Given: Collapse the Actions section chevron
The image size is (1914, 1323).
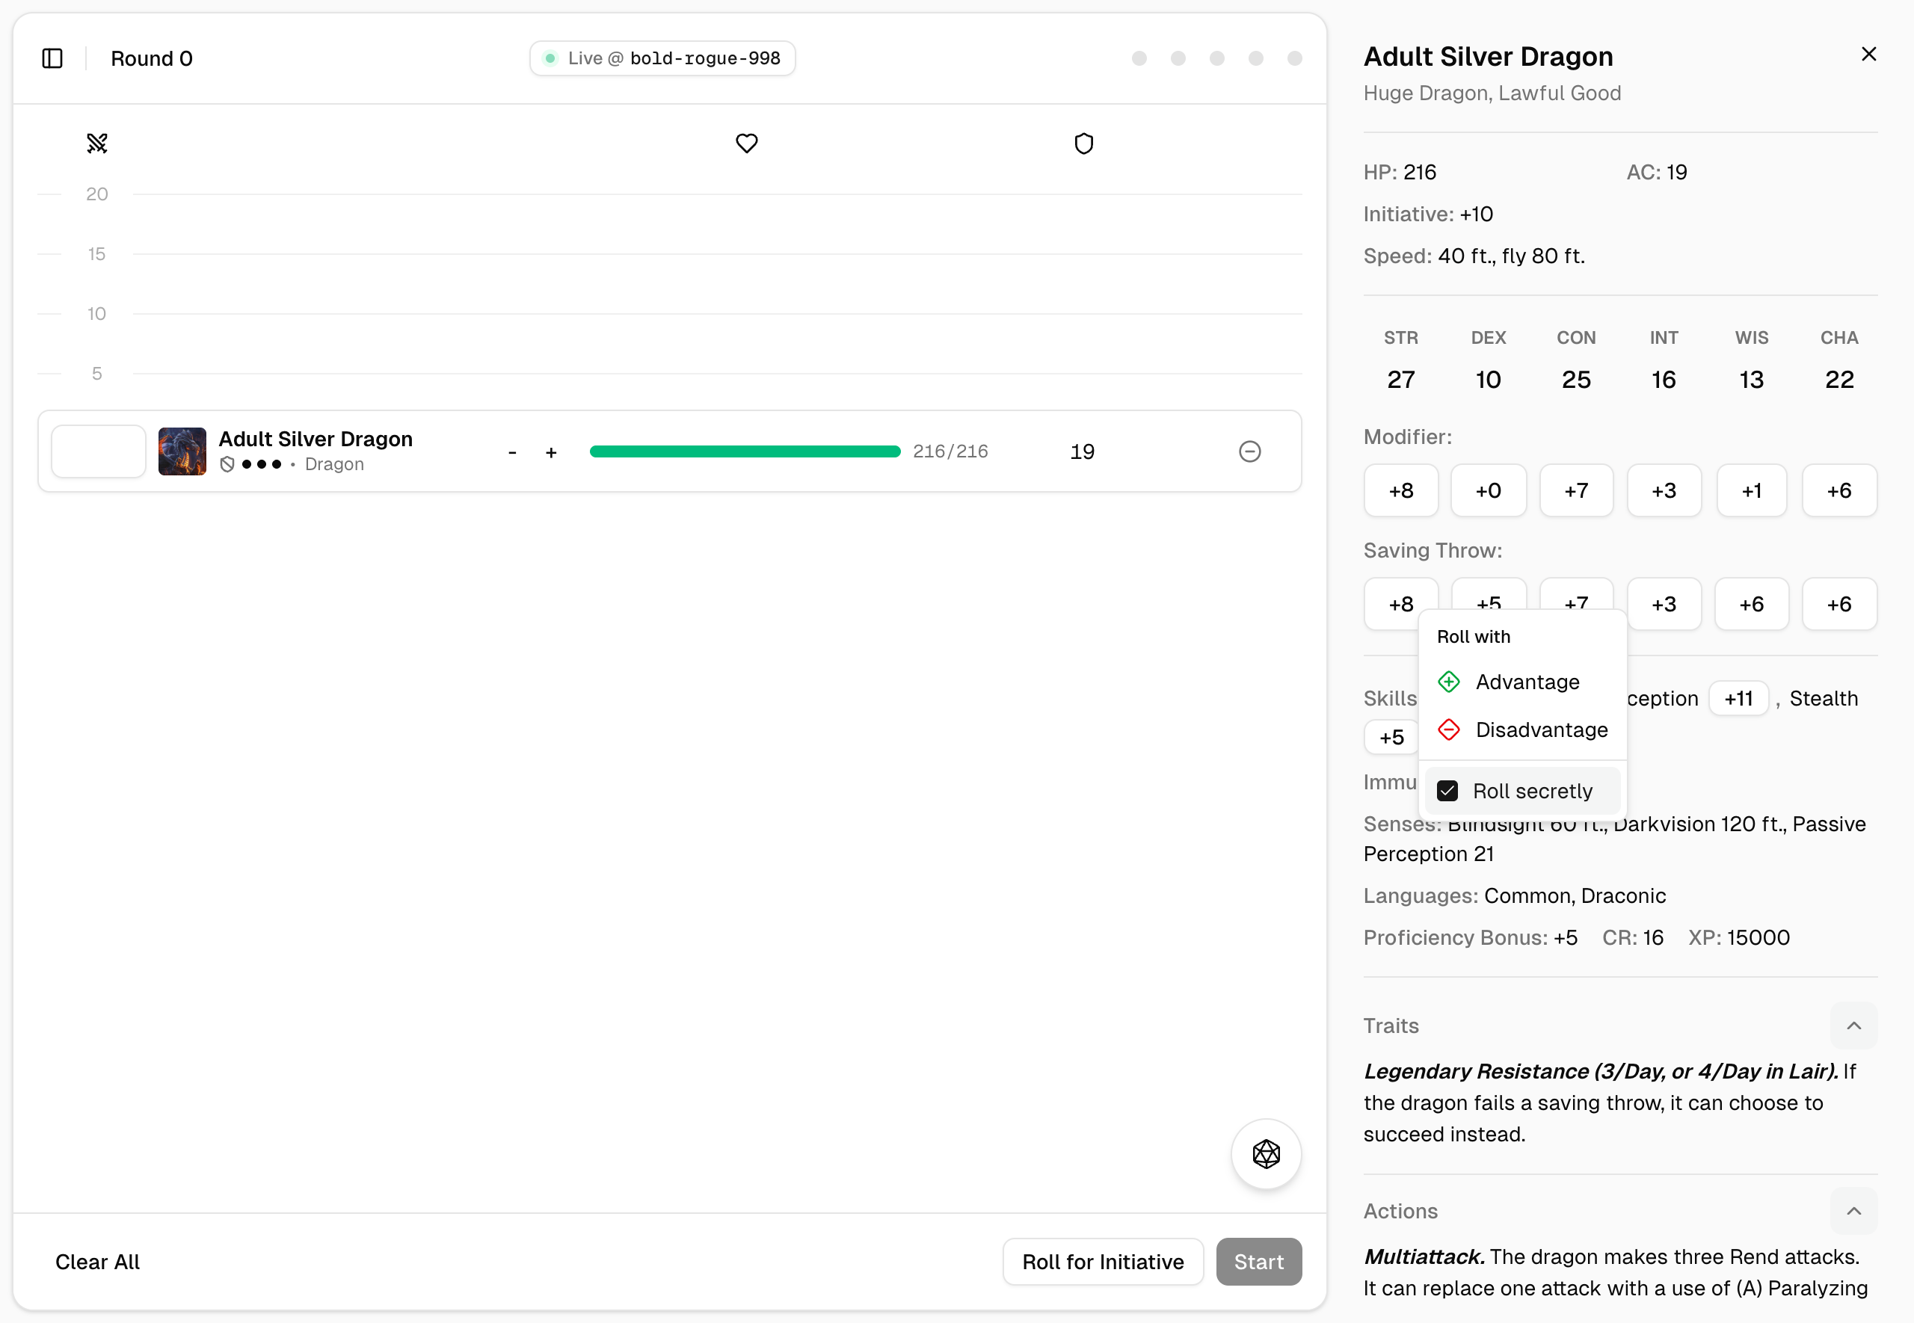Looking at the screenshot, I should pos(1853,1211).
